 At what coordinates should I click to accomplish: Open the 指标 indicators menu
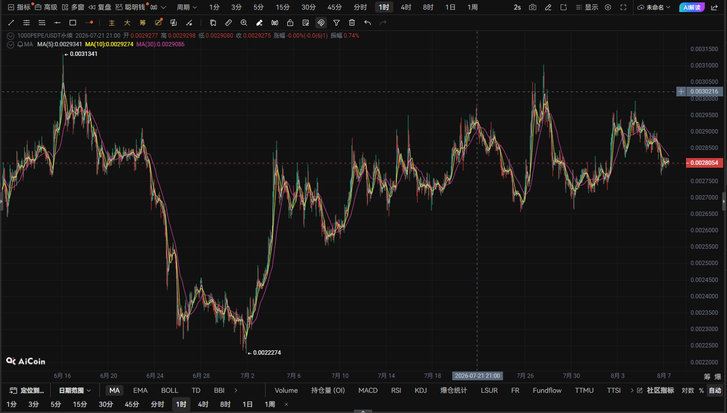[19, 7]
